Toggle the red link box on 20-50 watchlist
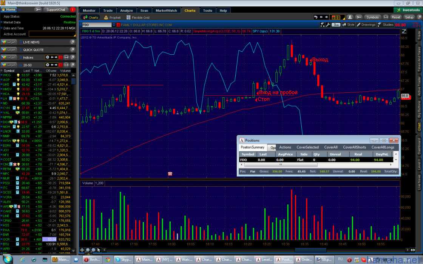423x264 pixels. [x=61, y=65]
